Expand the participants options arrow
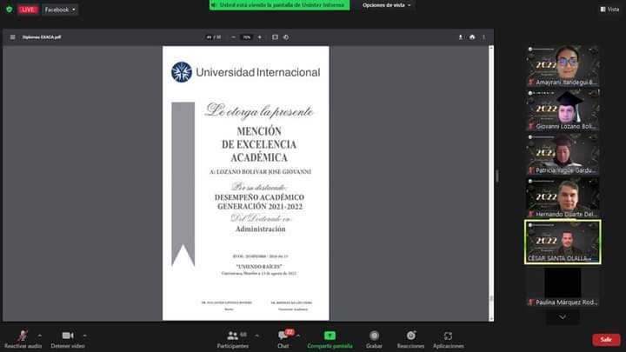Image resolution: width=626 pixels, height=352 pixels. (x=256, y=335)
